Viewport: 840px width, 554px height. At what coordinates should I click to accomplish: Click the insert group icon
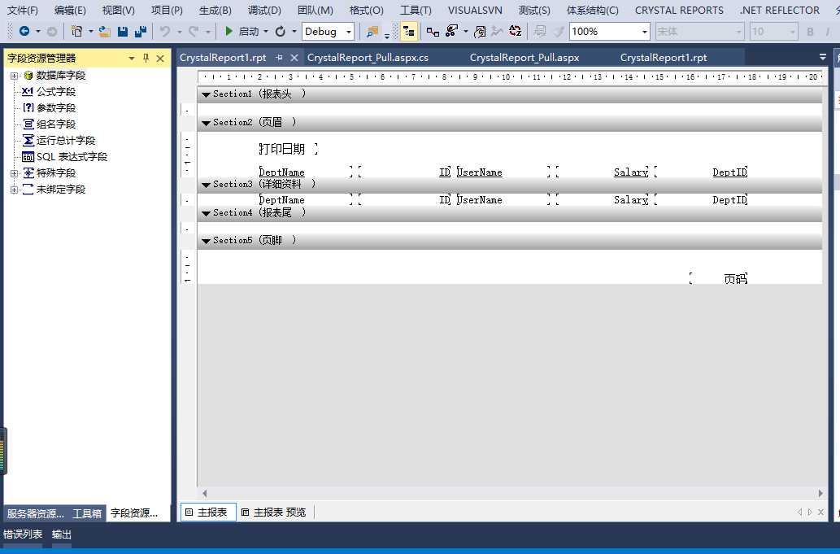tap(433, 32)
